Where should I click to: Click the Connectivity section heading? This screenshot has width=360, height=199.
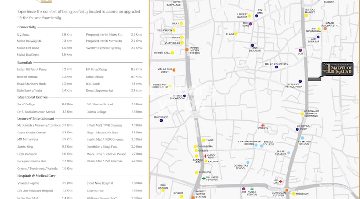pos(27,27)
